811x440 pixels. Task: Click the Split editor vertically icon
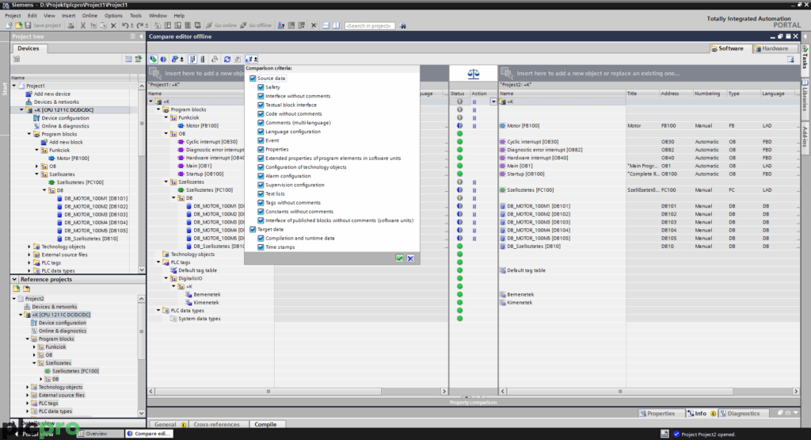[336, 25]
